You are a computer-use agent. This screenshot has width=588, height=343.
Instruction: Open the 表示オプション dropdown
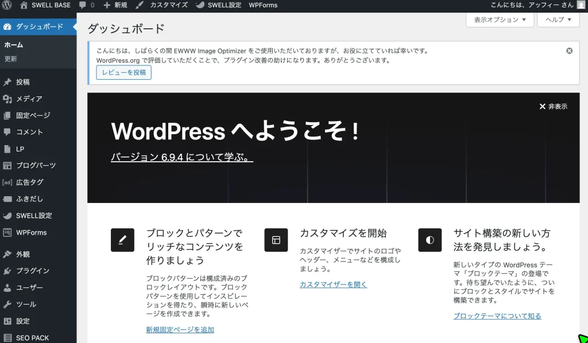[x=497, y=20]
